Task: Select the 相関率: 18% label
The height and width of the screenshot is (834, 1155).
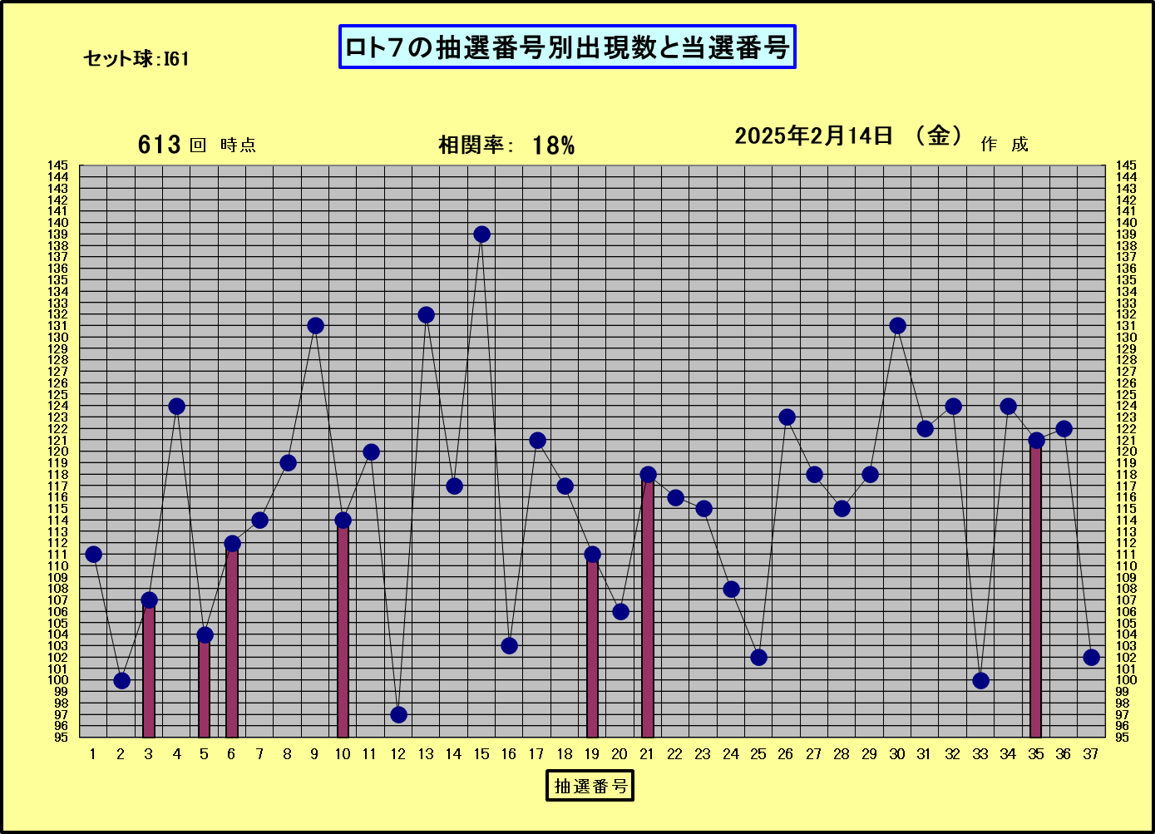Action: [506, 146]
